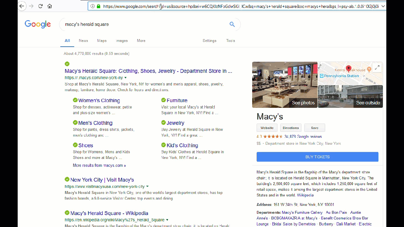
Task: Open the Au Bon Pain department link
Action: pyautogui.click(x=336, y=212)
